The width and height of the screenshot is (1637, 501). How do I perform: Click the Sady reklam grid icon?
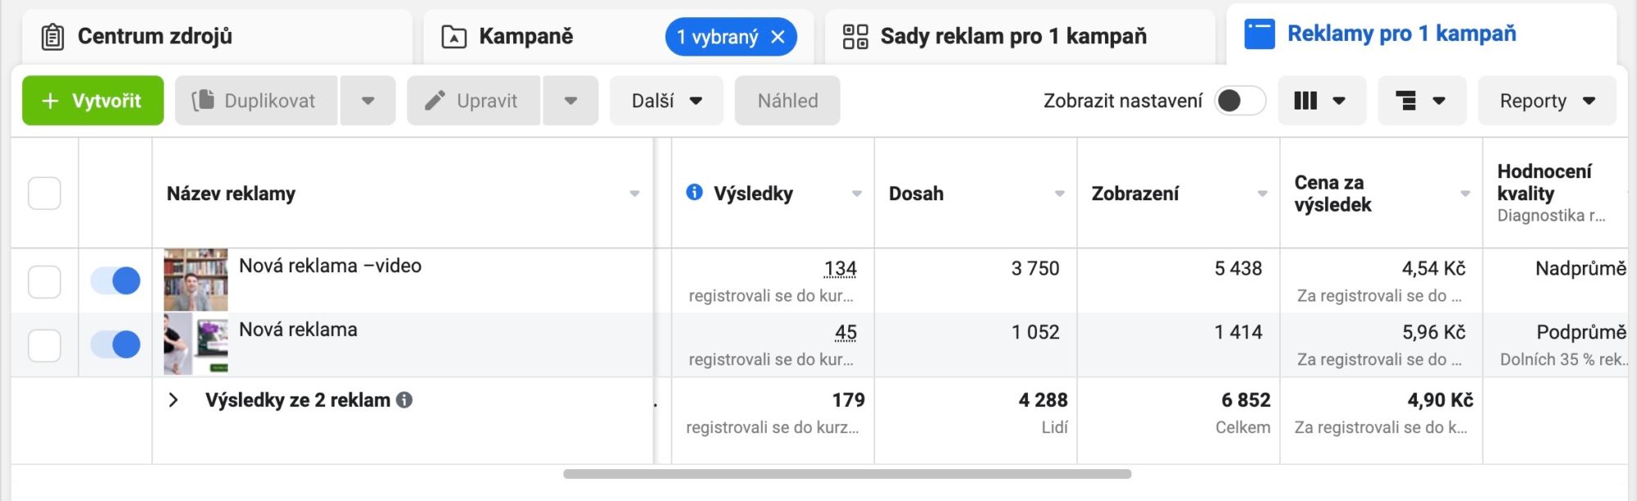(x=855, y=37)
